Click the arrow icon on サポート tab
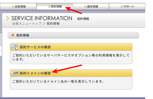 122,7
